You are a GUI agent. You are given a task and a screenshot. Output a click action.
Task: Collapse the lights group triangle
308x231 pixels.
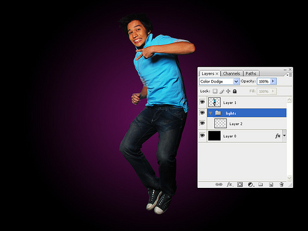211,113
